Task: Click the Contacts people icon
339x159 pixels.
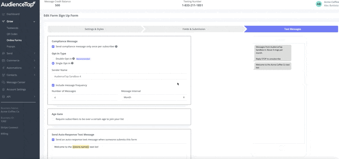Action: pos(3,75)
